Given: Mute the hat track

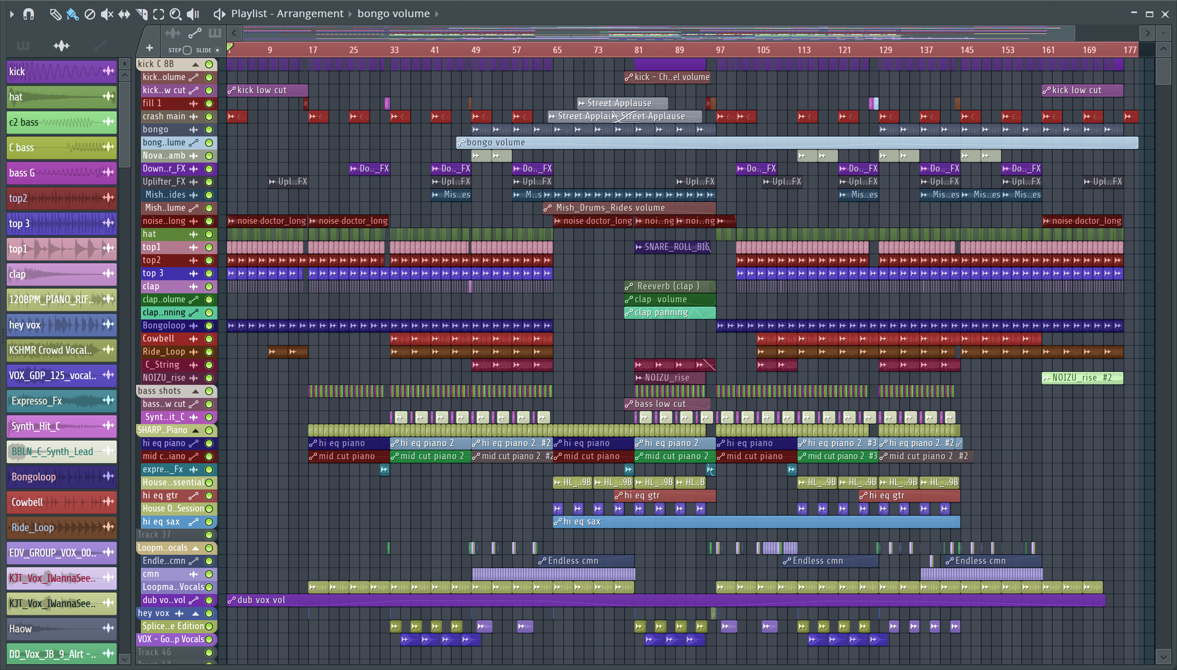Looking at the screenshot, I should (x=209, y=234).
